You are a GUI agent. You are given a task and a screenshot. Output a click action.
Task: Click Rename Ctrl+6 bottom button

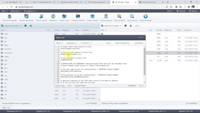click(x=128, y=111)
